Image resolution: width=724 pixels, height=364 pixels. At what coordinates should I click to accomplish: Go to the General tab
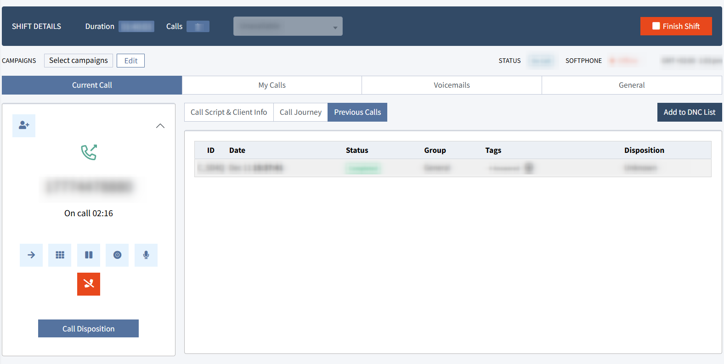[632, 85]
